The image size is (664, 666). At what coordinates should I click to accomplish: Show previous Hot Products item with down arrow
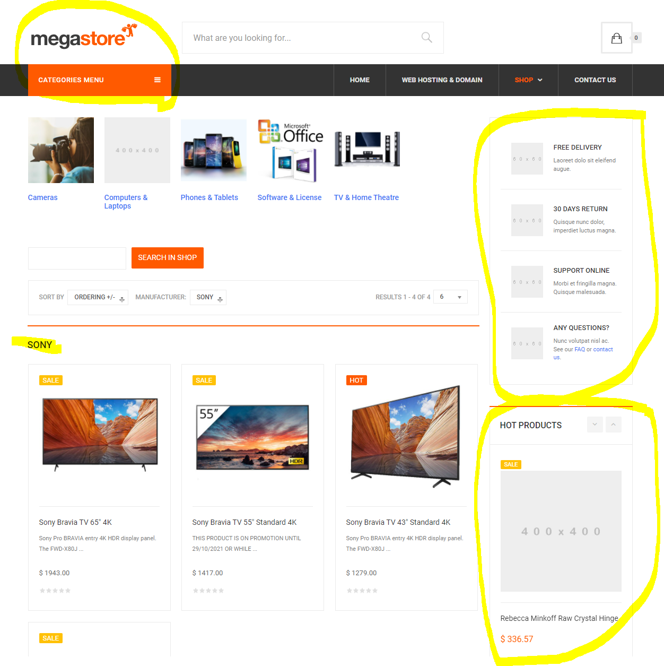click(x=595, y=425)
